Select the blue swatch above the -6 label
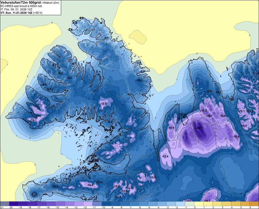Screen dimensions: 259x209 coord(143,204)
